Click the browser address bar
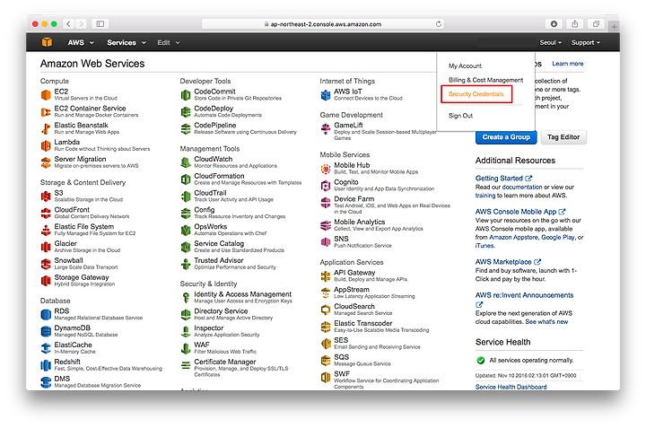The width and height of the screenshot is (646, 428). click(x=323, y=24)
